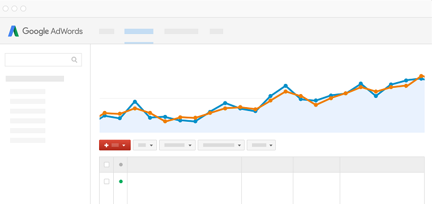The width and height of the screenshot is (432, 204).
Task: Click the first gray window control circle
Action: click(x=6, y=8)
